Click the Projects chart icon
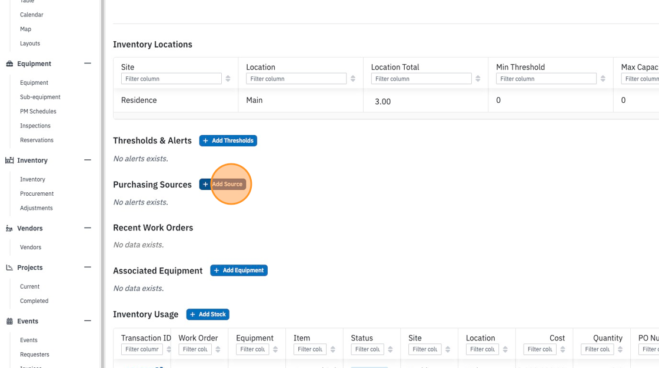 coord(9,267)
